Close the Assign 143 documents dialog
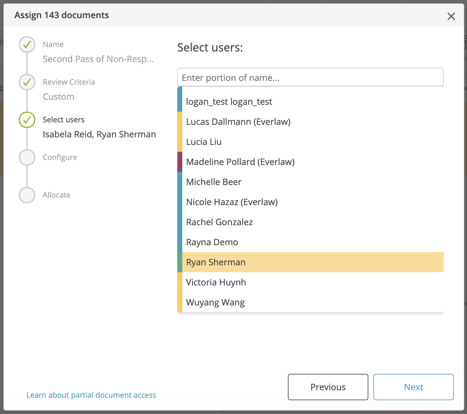The width and height of the screenshot is (467, 414). (x=451, y=16)
